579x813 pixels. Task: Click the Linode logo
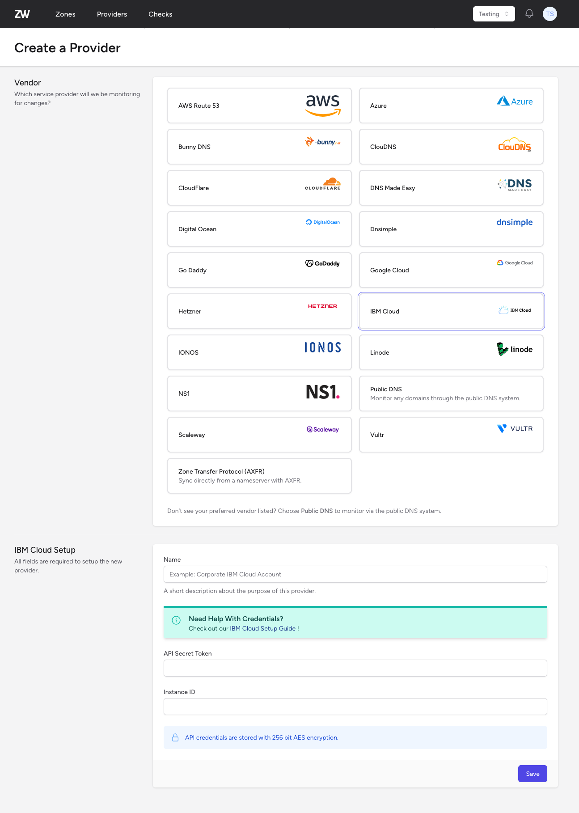(x=515, y=349)
